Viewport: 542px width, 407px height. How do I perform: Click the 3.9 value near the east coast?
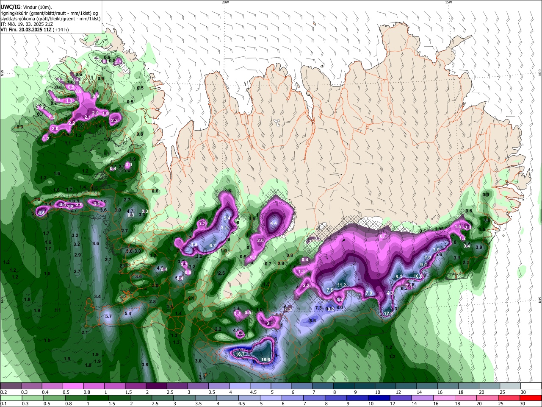[479, 247]
